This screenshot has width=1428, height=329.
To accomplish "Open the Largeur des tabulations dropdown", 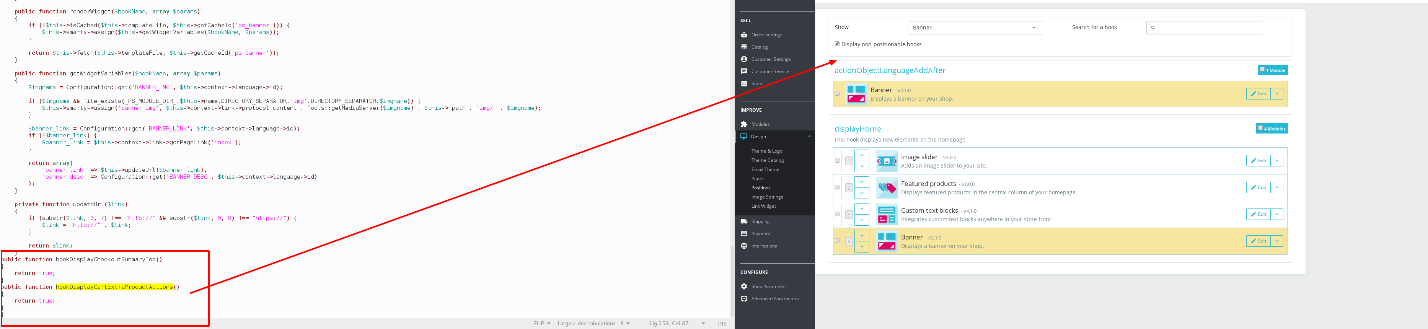I will point(594,324).
